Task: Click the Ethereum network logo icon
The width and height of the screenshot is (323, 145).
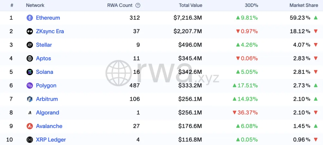Action: tap(30, 18)
